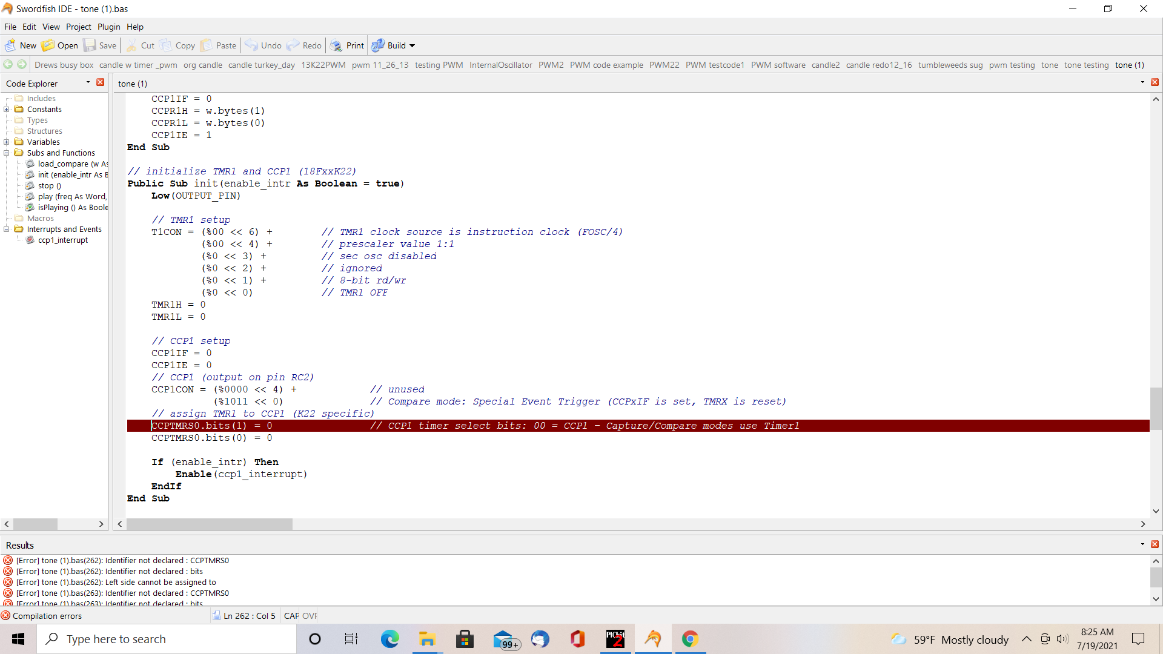Image resolution: width=1163 pixels, height=654 pixels.
Task: Click the New file toolbar icon
Action: [11, 45]
